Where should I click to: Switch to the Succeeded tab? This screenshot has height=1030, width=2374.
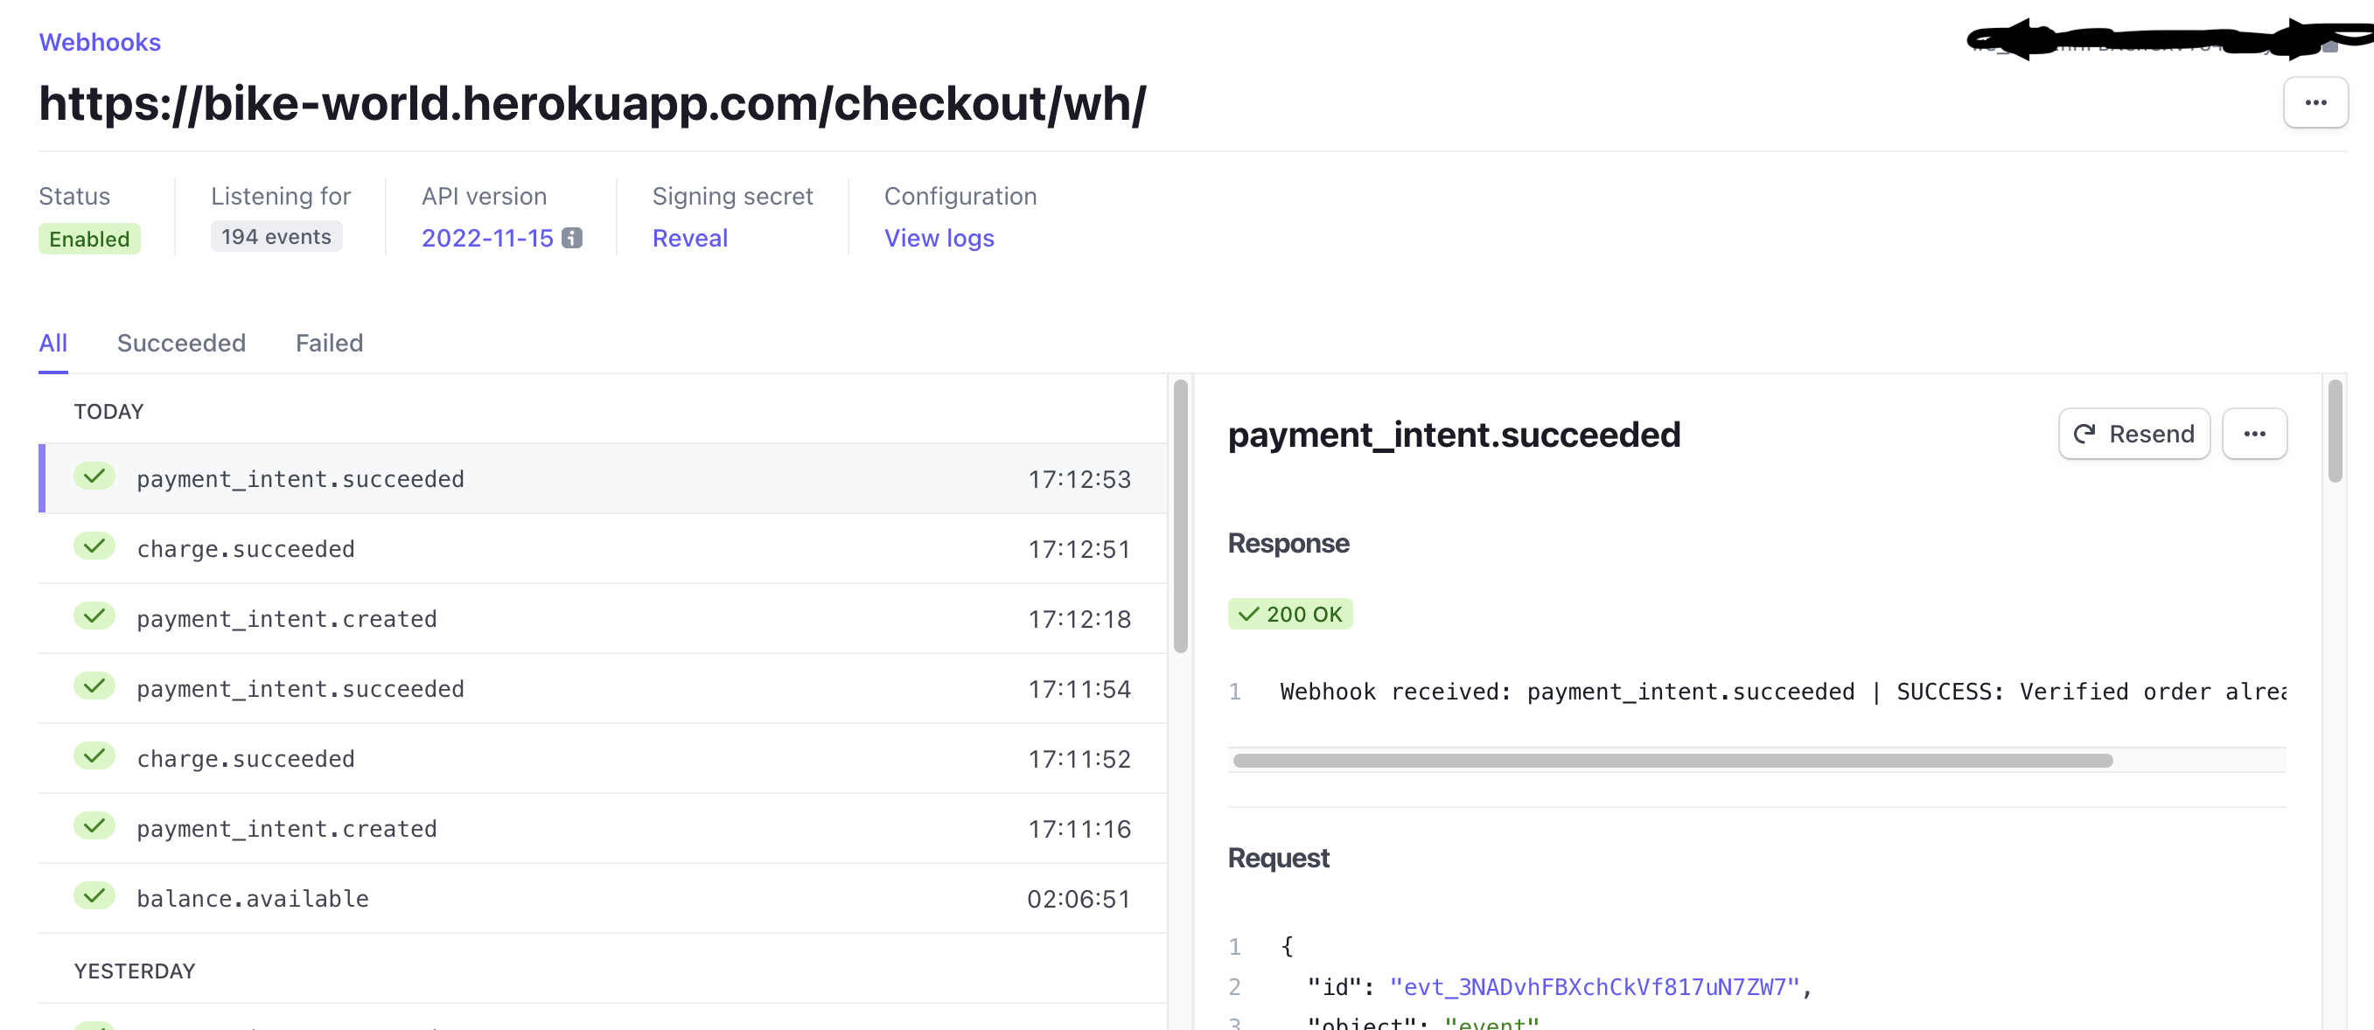(x=182, y=343)
